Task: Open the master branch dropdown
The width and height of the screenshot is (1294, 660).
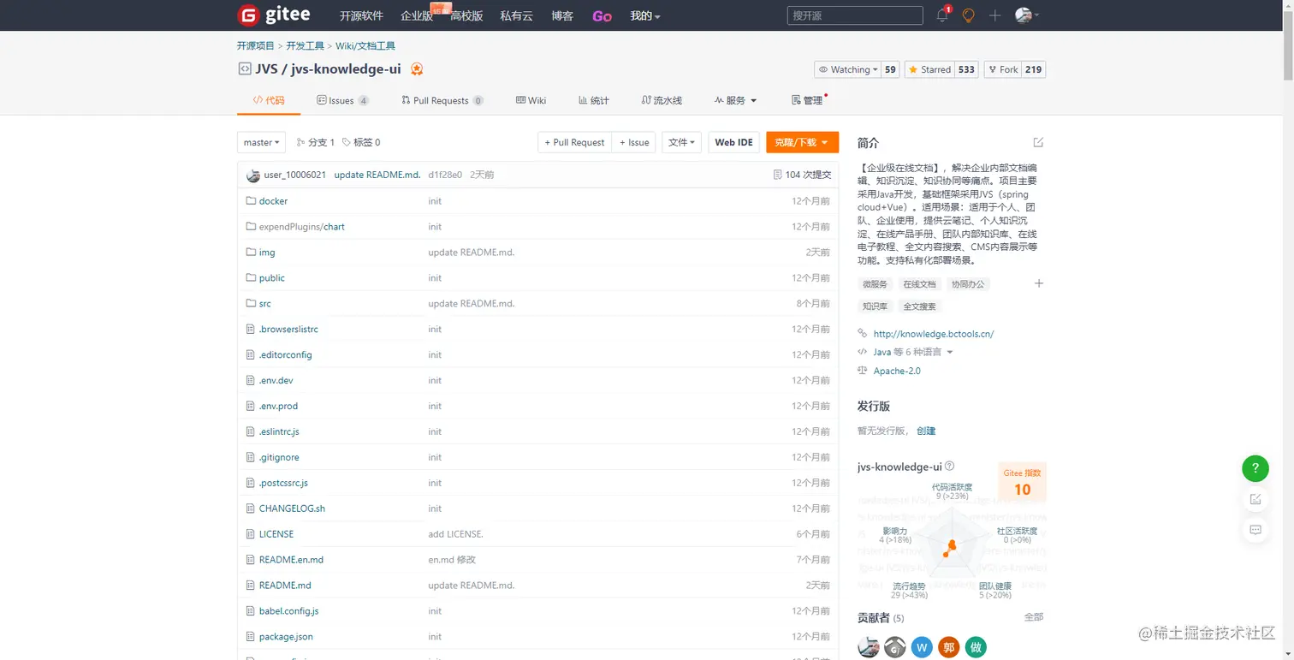Action: 262,142
